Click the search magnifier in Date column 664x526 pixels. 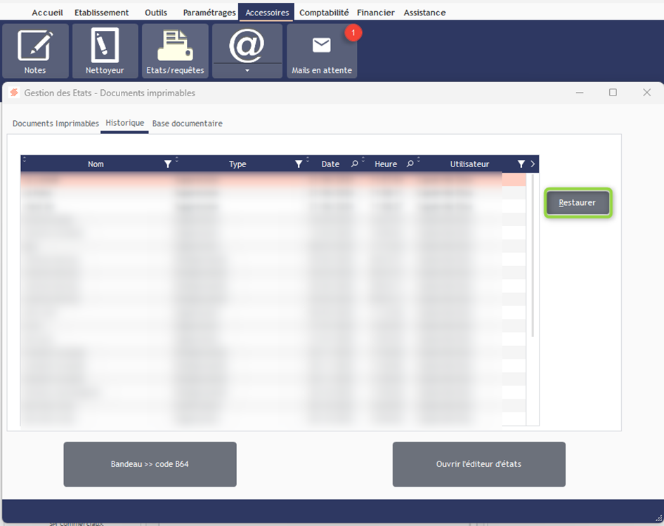click(x=354, y=164)
